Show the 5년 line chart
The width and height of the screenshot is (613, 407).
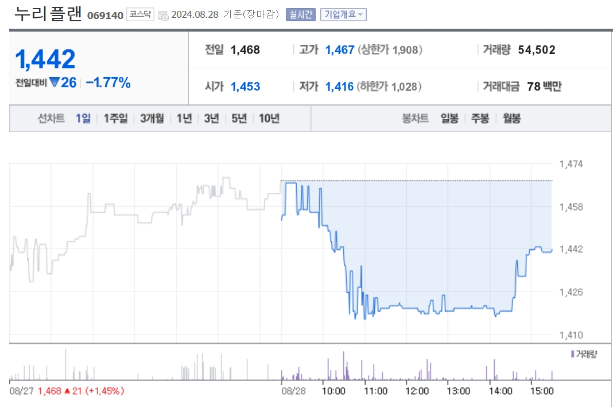tap(239, 118)
